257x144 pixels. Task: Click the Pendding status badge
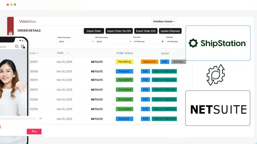click(124, 62)
